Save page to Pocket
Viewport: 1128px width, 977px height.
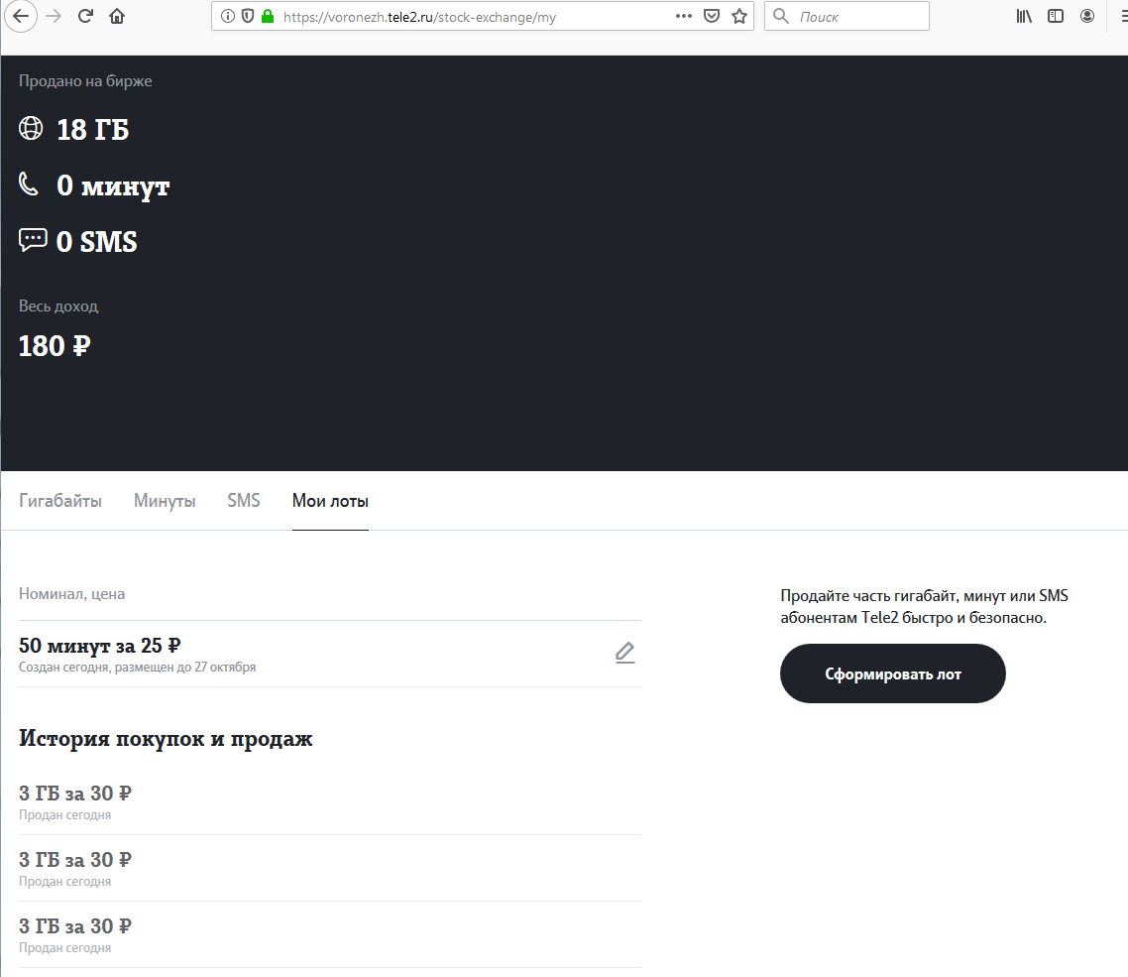(x=712, y=16)
